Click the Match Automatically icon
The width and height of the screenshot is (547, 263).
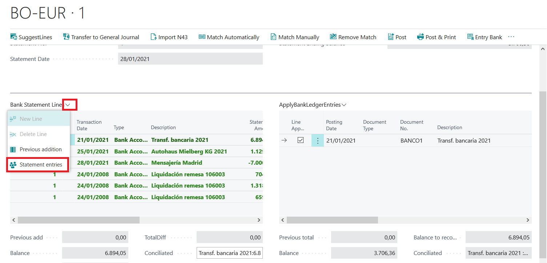pos(202,37)
